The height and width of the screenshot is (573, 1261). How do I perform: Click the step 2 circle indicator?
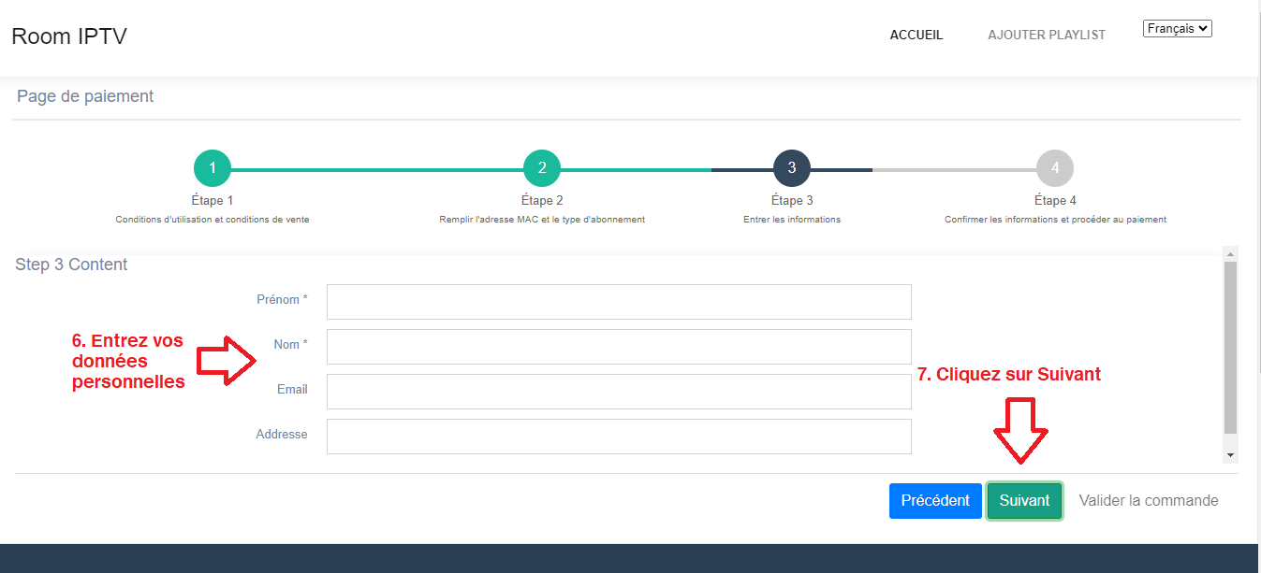pyautogui.click(x=541, y=168)
